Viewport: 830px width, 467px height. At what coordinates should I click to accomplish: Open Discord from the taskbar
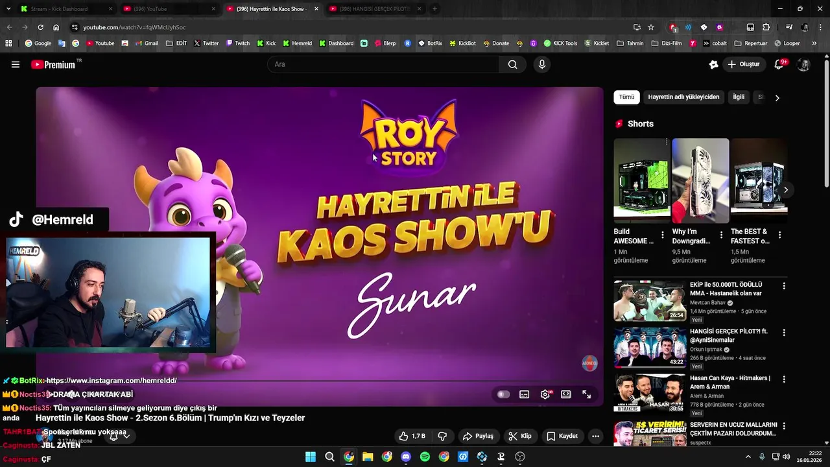tap(406, 457)
